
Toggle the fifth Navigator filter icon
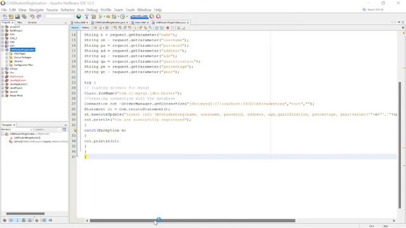[x=30, y=220]
